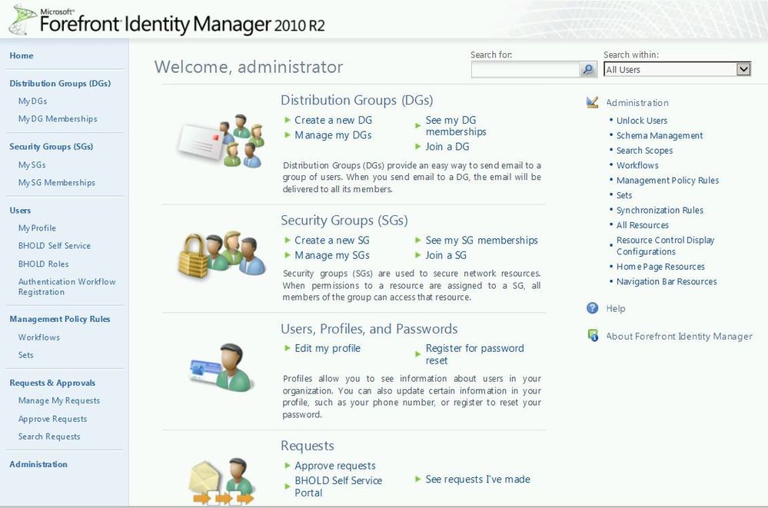Open My Profile in sidebar
The image size is (768, 508).
click(37, 227)
